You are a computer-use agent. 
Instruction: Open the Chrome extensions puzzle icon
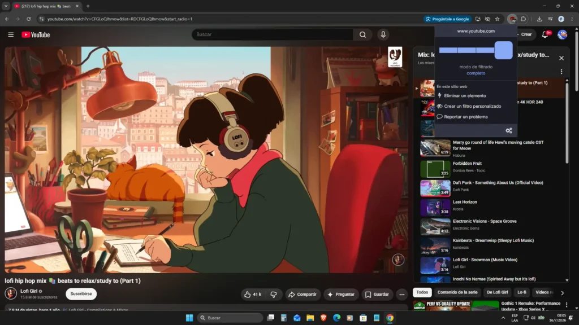click(x=523, y=19)
